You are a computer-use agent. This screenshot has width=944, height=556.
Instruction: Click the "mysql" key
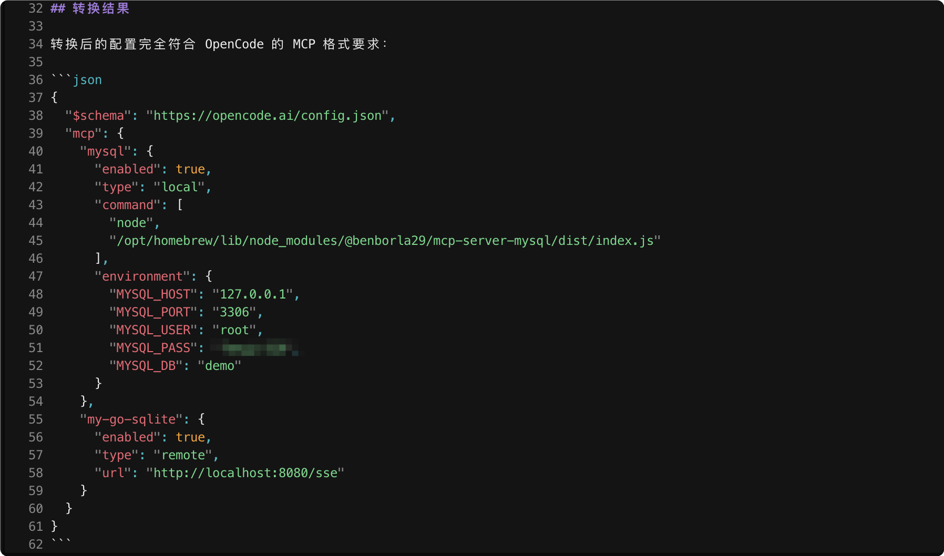pyautogui.click(x=106, y=151)
